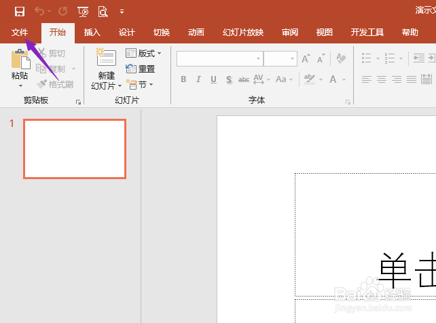Image resolution: width=436 pixels, height=323 pixels.
Task: Expand the numbering dropdown arrow
Action: (x=401, y=58)
